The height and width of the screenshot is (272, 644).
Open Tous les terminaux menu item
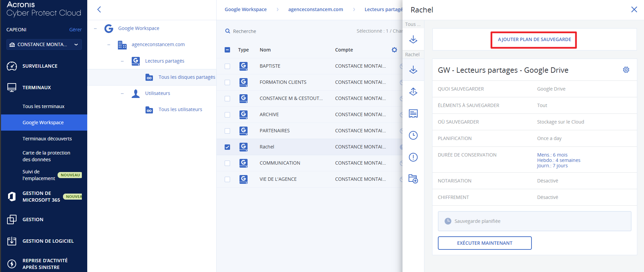click(x=43, y=106)
